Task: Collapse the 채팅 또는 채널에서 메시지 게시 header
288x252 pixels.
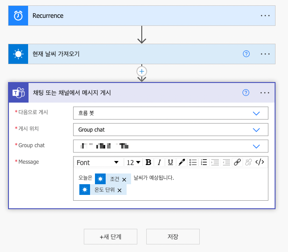Action: coord(142,93)
